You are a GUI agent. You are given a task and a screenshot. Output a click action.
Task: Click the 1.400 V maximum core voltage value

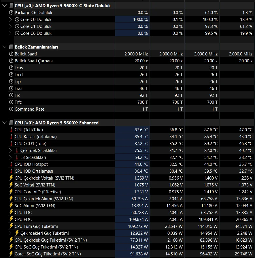pos(211,178)
